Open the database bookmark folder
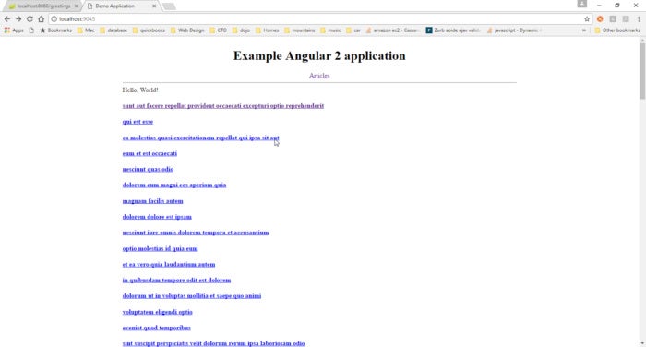The image size is (646, 347). (x=114, y=30)
